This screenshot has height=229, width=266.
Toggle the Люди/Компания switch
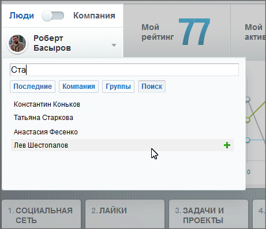pyautogui.click(x=53, y=16)
